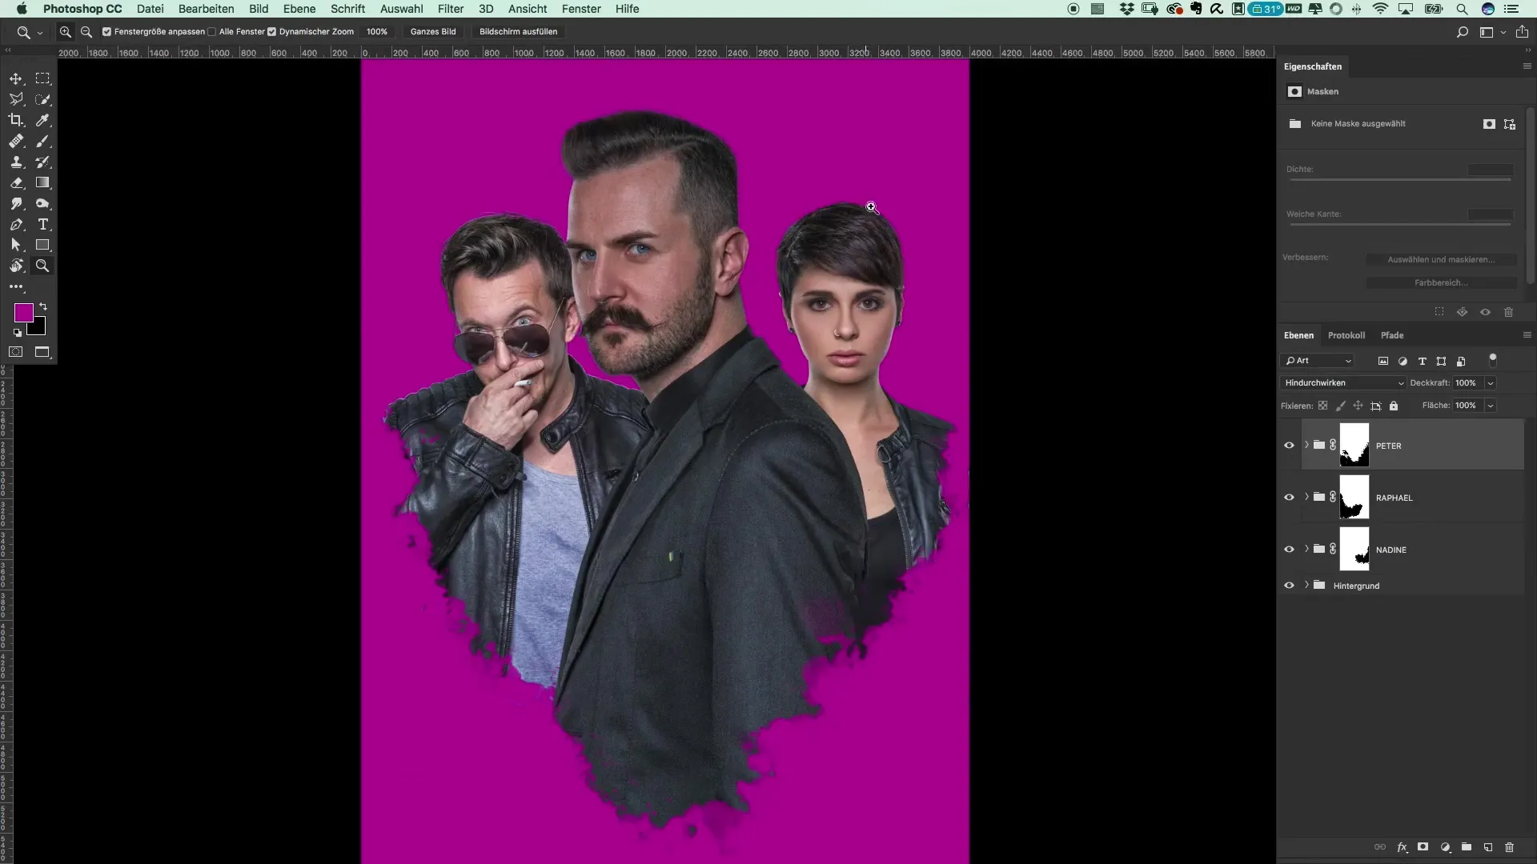This screenshot has width=1537, height=864.
Task: Click the Zoom Out mode icon
Action: (x=86, y=32)
